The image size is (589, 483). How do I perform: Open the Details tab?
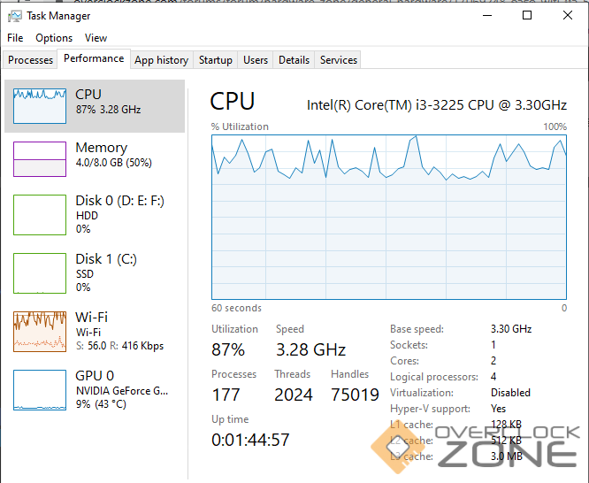(x=294, y=60)
